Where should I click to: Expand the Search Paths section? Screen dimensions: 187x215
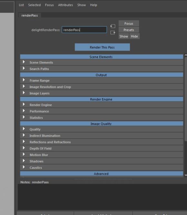coord(102,69)
